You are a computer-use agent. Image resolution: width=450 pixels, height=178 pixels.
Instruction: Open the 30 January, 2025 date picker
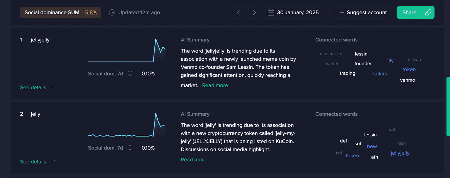coord(293,13)
